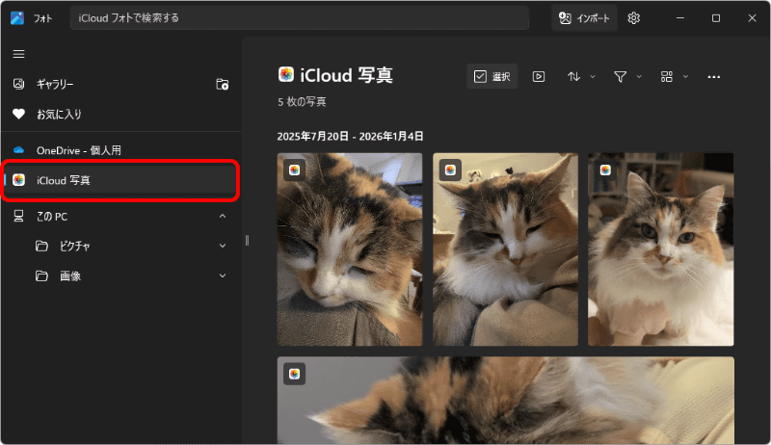Click the iCloud badge on third photo
Viewport: 771px width, 445px height.
pyautogui.click(x=605, y=170)
